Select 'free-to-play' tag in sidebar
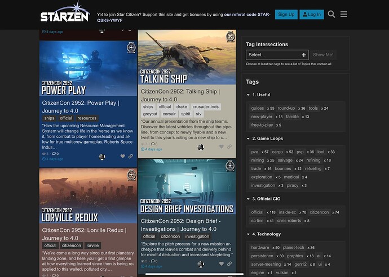 (x=262, y=125)
